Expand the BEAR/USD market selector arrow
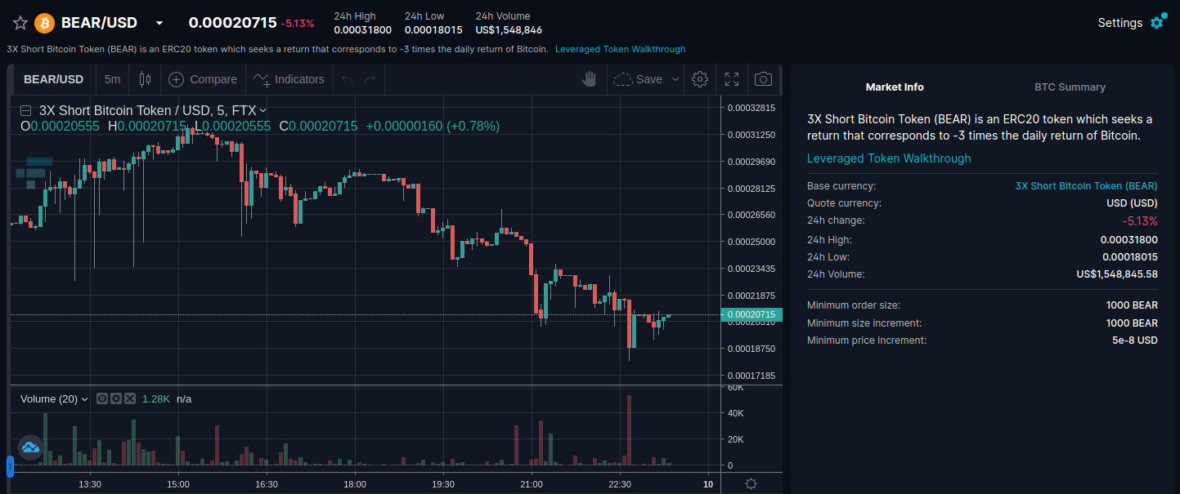Image resolution: width=1180 pixels, height=494 pixels. coord(159,23)
